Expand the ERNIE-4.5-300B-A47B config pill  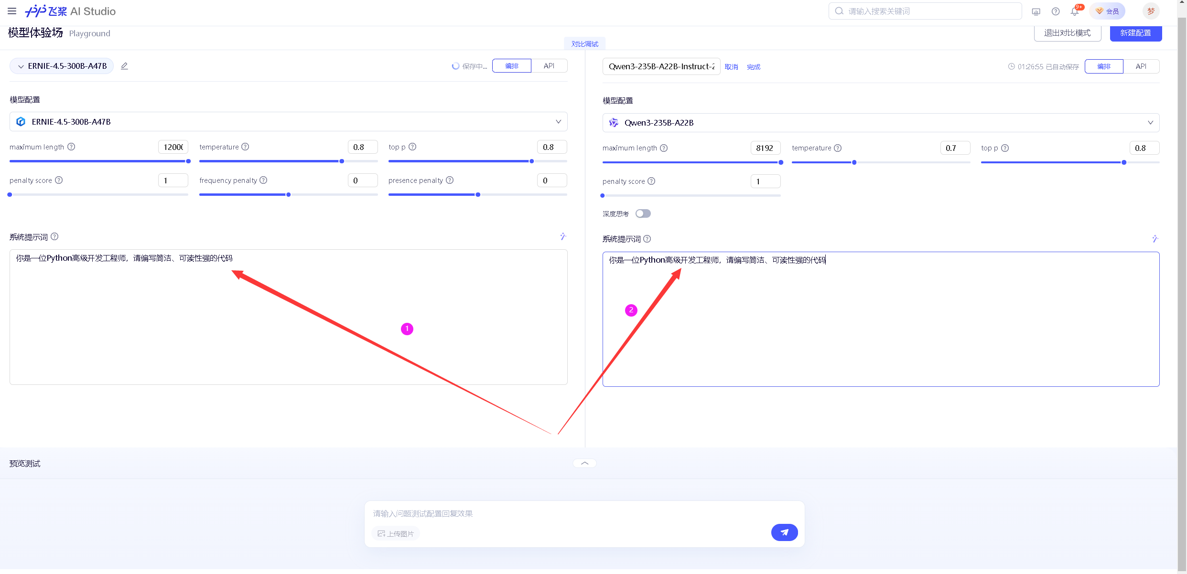(x=62, y=66)
